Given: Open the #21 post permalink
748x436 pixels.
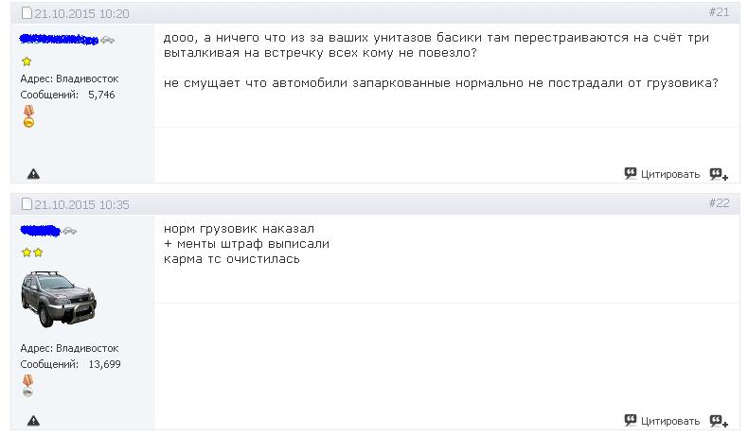Looking at the screenshot, I should [x=719, y=12].
